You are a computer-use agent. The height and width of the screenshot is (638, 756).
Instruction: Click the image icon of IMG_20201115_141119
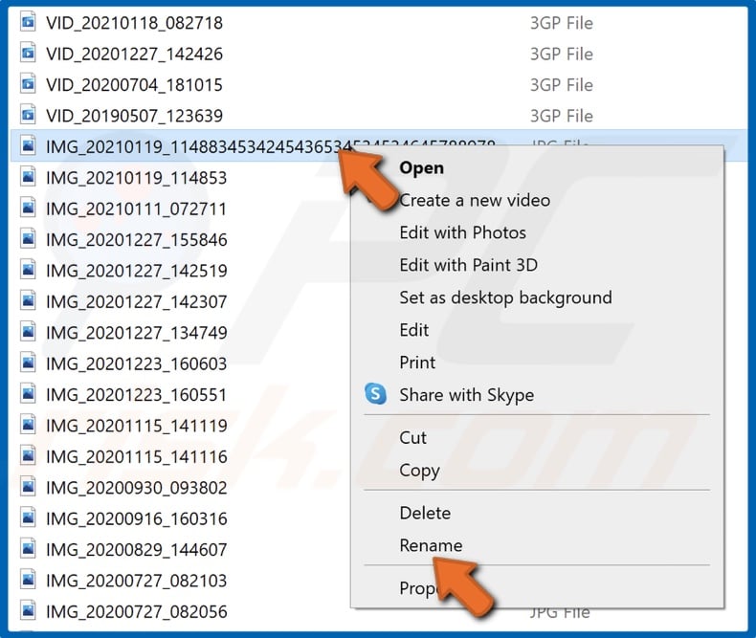tap(28, 425)
